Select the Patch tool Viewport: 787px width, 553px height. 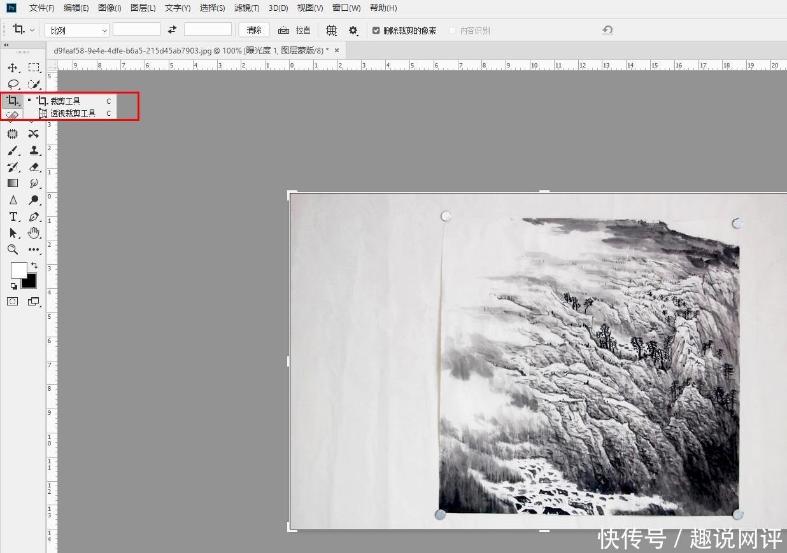click(x=13, y=134)
